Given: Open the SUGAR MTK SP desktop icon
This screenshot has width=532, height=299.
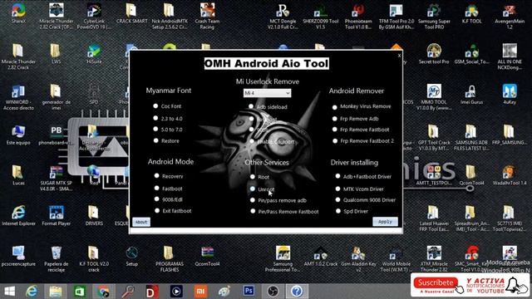Looking at the screenshot, I should pos(57,179).
